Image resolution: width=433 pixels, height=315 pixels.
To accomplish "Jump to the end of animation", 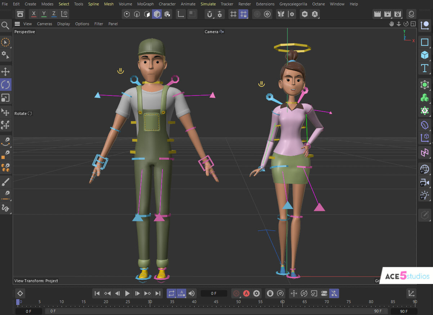I will point(158,293).
